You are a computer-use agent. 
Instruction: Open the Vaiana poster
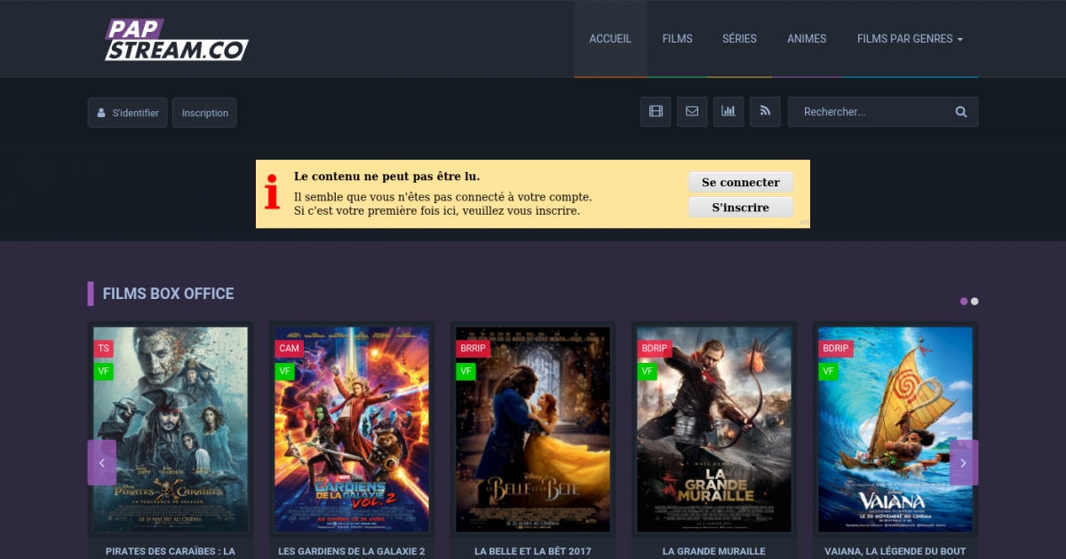[x=895, y=429]
